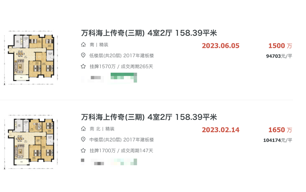Open the first listing floor plan thumbnail
306x192 pixels.
pos(31,58)
